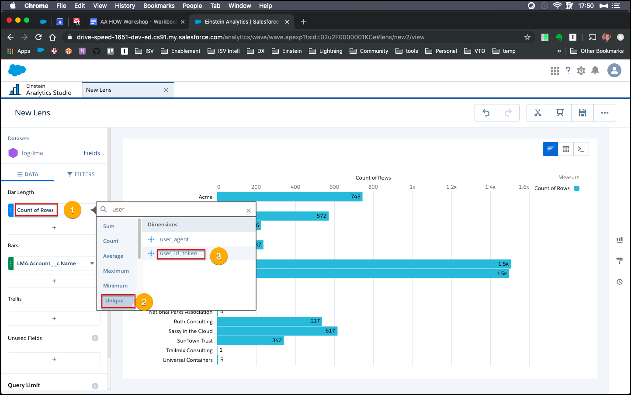The width and height of the screenshot is (631, 395).
Task: Open the App Launcher grid icon
Action: pos(555,71)
